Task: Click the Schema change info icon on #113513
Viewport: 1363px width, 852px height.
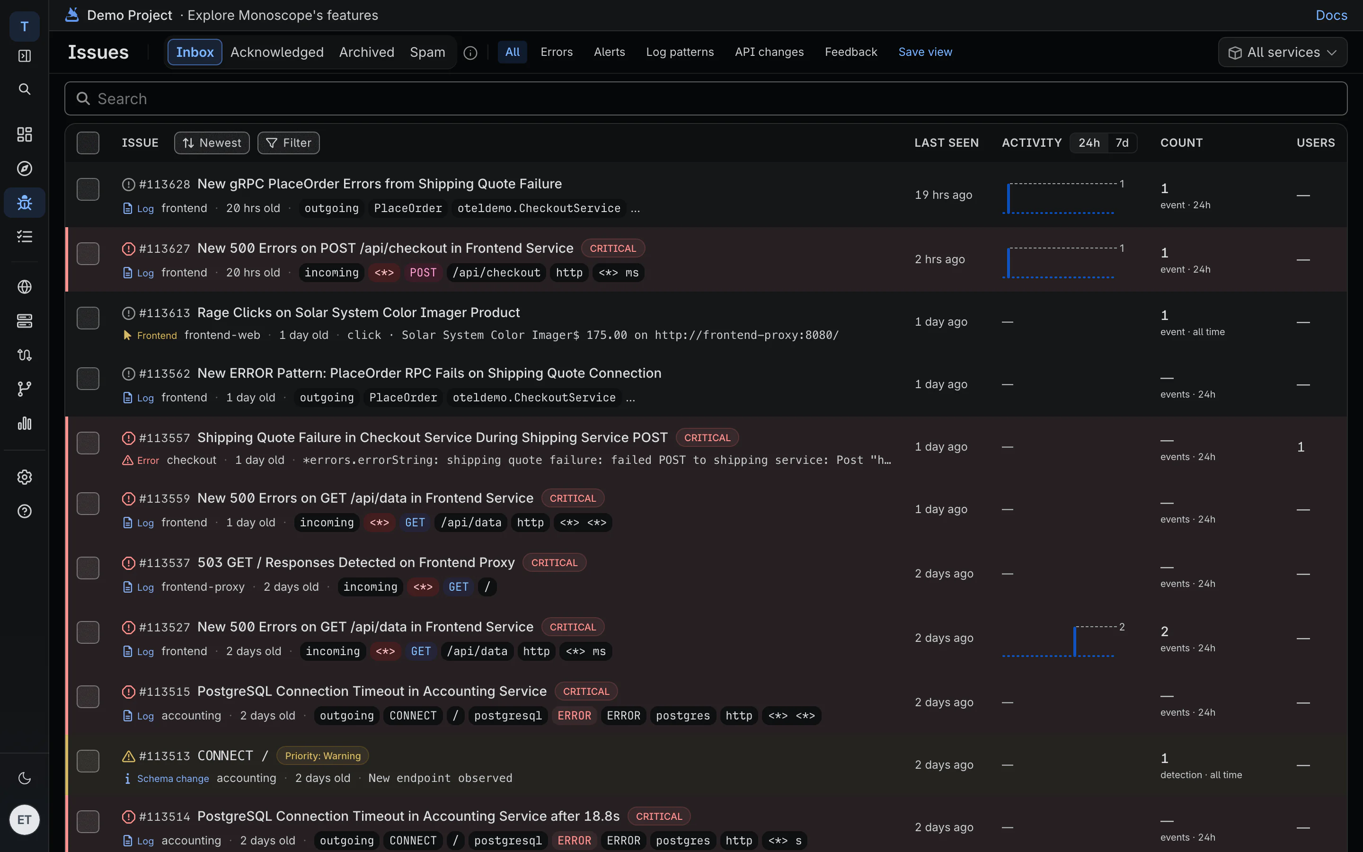Action: [x=128, y=778]
